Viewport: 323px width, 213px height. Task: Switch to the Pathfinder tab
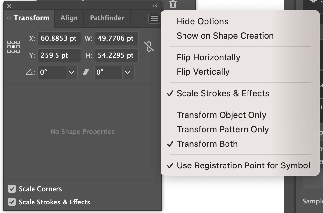[107, 18]
